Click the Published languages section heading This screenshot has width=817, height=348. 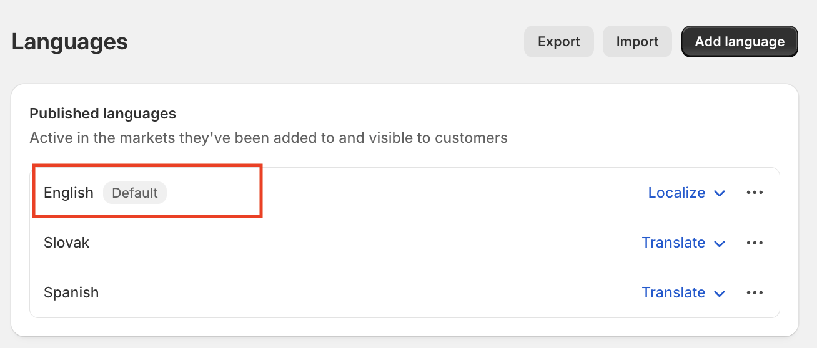pos(103,114)
